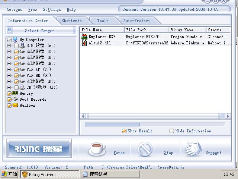Screen dimensions: 238x179
Task: Click the My Computer icon in tree
Action: pos(15,40)
